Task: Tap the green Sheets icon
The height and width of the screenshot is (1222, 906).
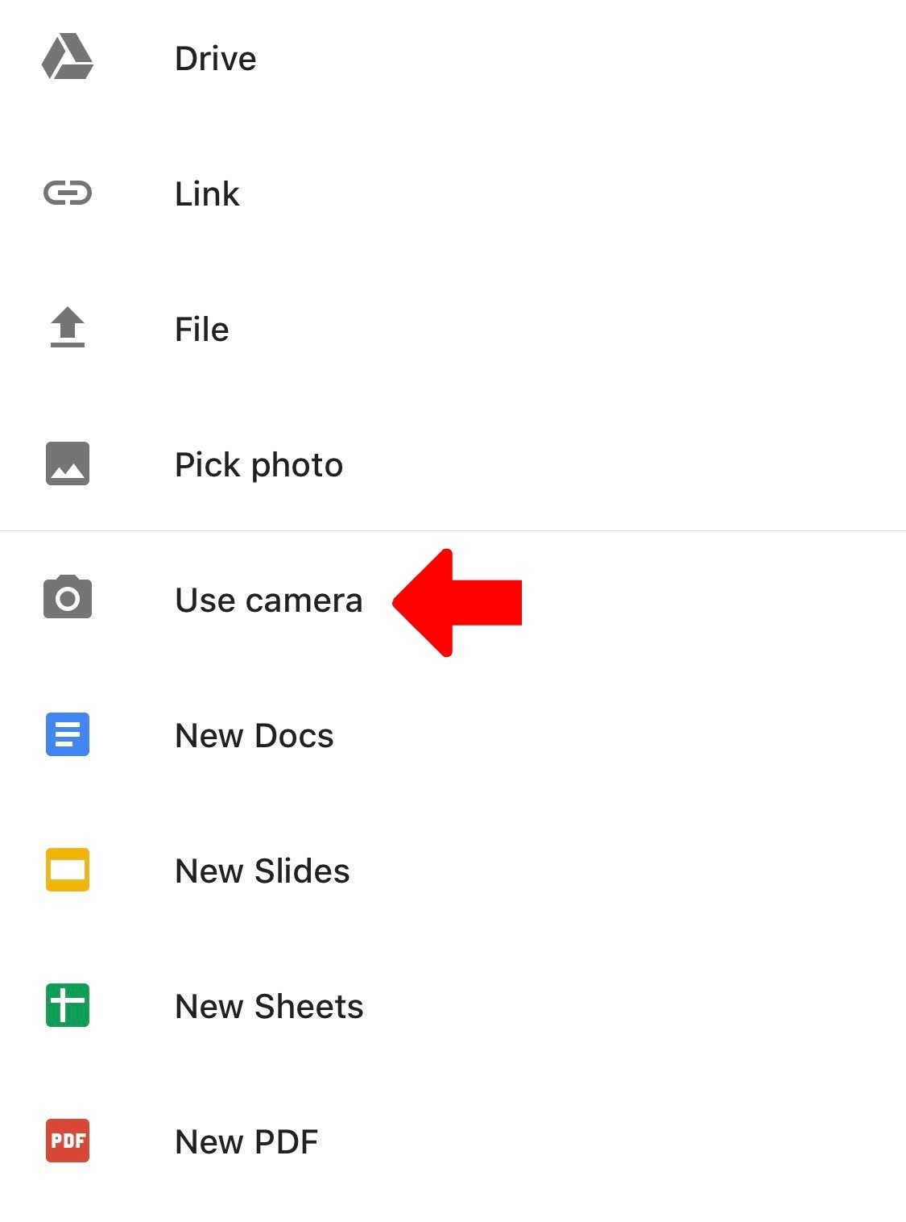Action: click(68, 1005)
